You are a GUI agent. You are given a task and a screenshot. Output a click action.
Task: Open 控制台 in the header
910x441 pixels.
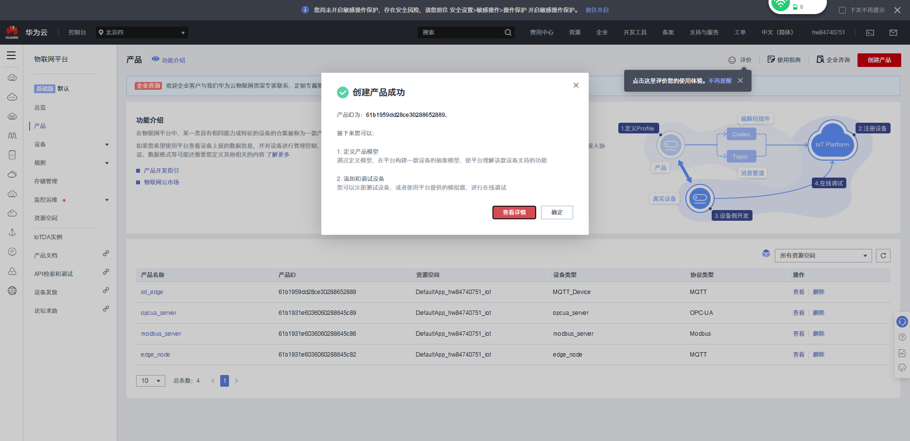77,33
